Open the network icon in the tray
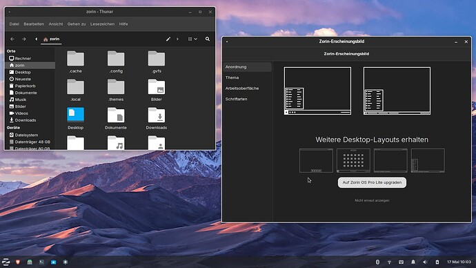Viewport: 476px width, 268px height. tap(389, 262)
